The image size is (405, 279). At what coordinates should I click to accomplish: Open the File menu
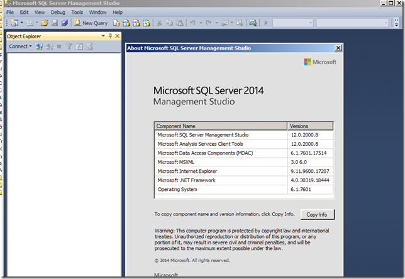[10, 12]
